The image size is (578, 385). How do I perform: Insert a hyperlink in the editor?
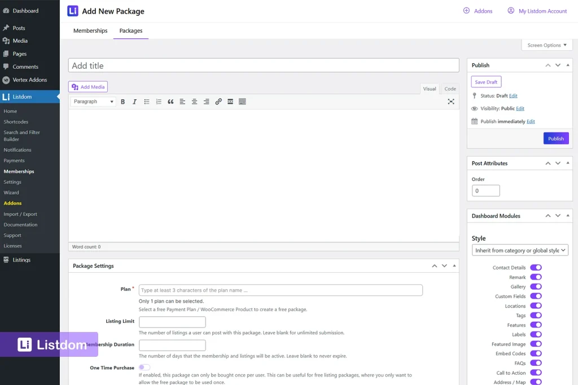pyautogui.click(x=218, y=101)
